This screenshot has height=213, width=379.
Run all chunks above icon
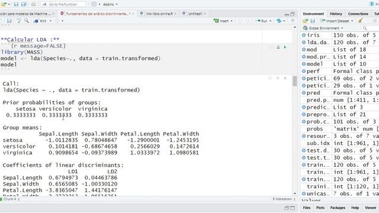pos(278,47)
